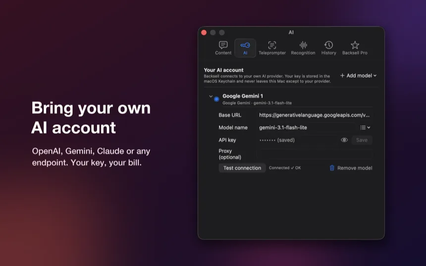The width and height of the screenshot is (426, 266).
Task: Open the Content tab
Action: (x=223, y=48)
